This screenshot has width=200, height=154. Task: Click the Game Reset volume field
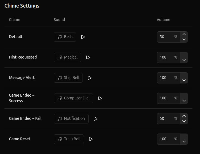click(x=168, y=139)
